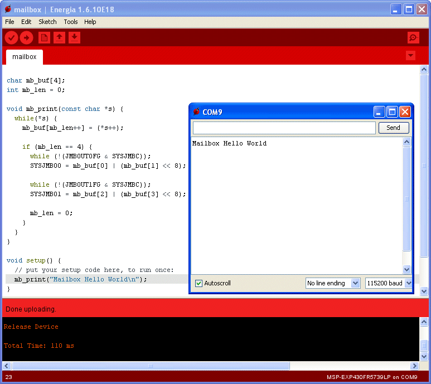Click the code editor scroll down arrow
431x384 pixels.
point(424,291)
